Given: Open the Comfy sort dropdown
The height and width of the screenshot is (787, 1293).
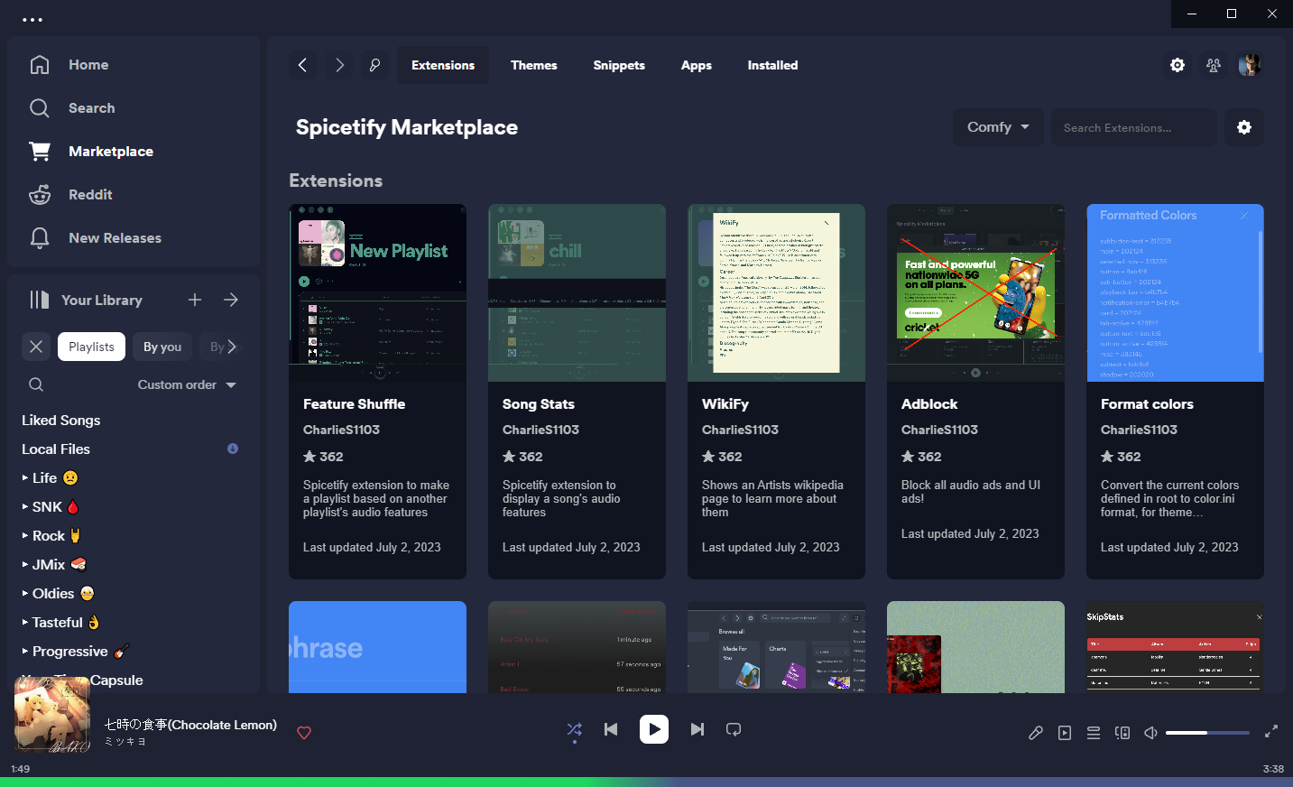Looking at the screenshot, I should [999, 127].
